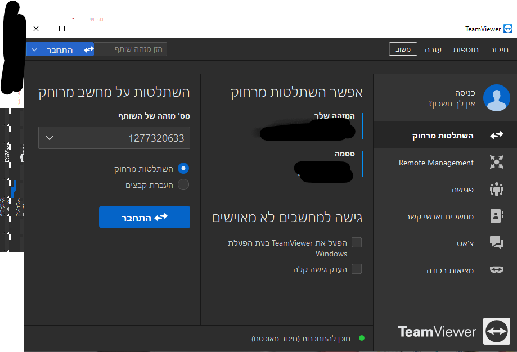This screenshot has height=352, width=517.
Task: Click the TeamViewer logo icon at bottom
Action: coord(496,331)
